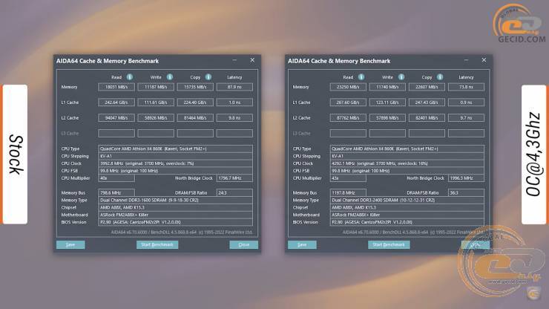Screen dimensions: 549x309
Task: Select L1 Cache Copy value 247.43 GB/s
Action: [x=427, y=103]
